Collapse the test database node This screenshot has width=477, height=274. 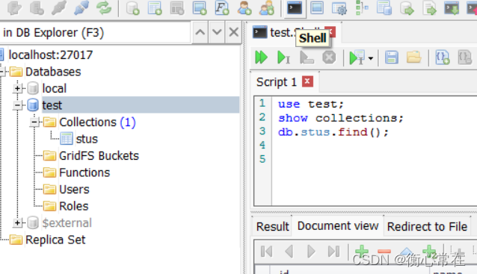click(x=17, y=105)
